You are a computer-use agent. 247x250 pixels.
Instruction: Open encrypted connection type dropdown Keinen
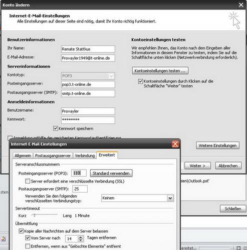138,198
